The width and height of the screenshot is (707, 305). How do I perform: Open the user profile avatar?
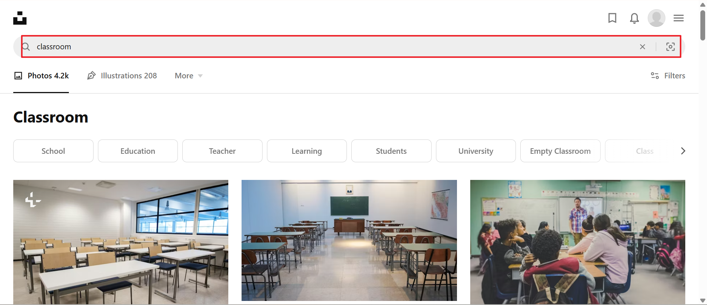(656, 18)
